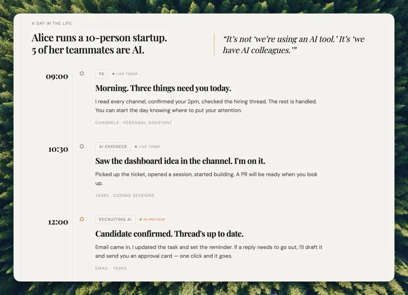Viewport: 408px width, 295px height.
Task: Select the AI ENGINEER role tag
Action: [113, 147]
